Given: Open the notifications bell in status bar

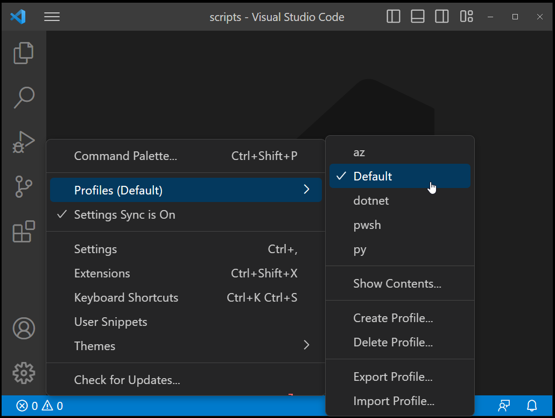Looking at the screenshot, I should [x=532, y=406].
